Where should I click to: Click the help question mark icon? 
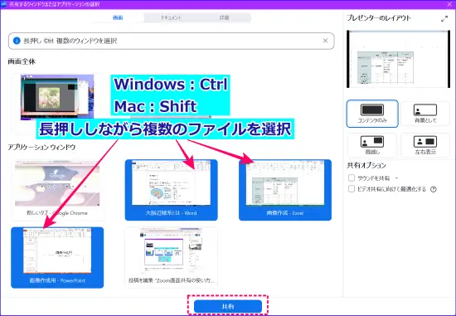(x=434, y=189)
